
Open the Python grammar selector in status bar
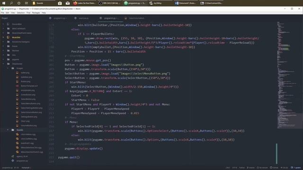point(242,168)
